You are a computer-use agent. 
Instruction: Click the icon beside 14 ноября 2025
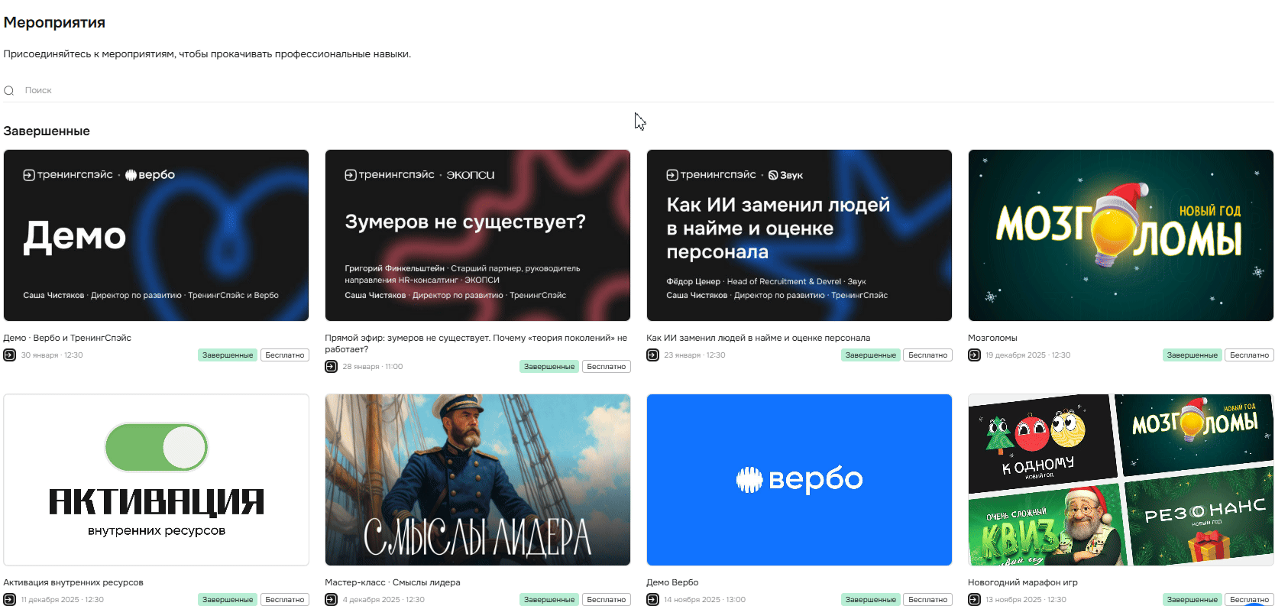pos(653,599)
